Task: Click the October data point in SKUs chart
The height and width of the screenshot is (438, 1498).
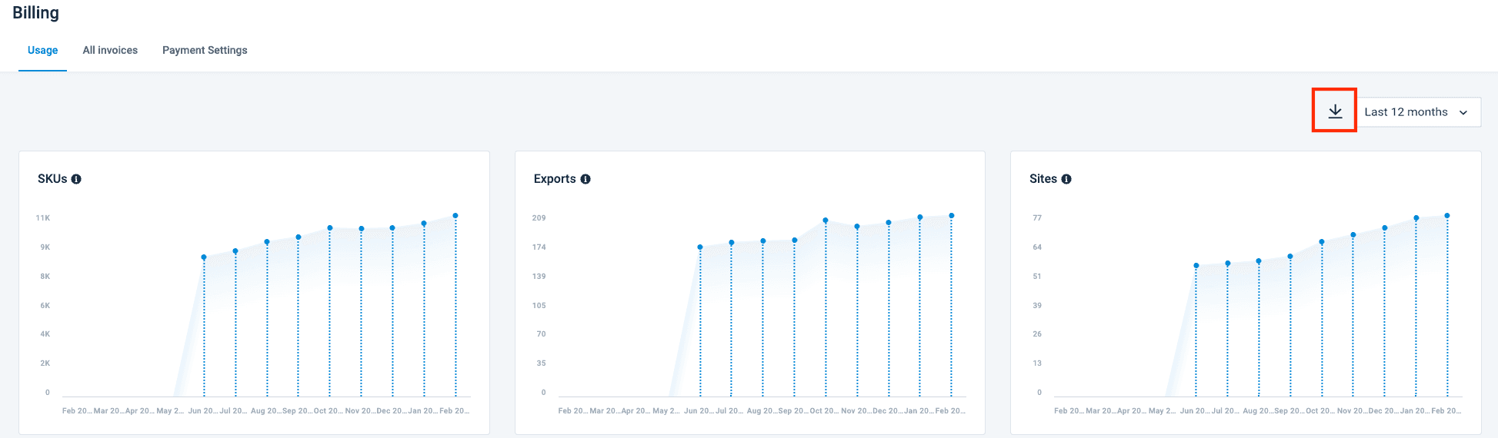Action: [330, 228]
